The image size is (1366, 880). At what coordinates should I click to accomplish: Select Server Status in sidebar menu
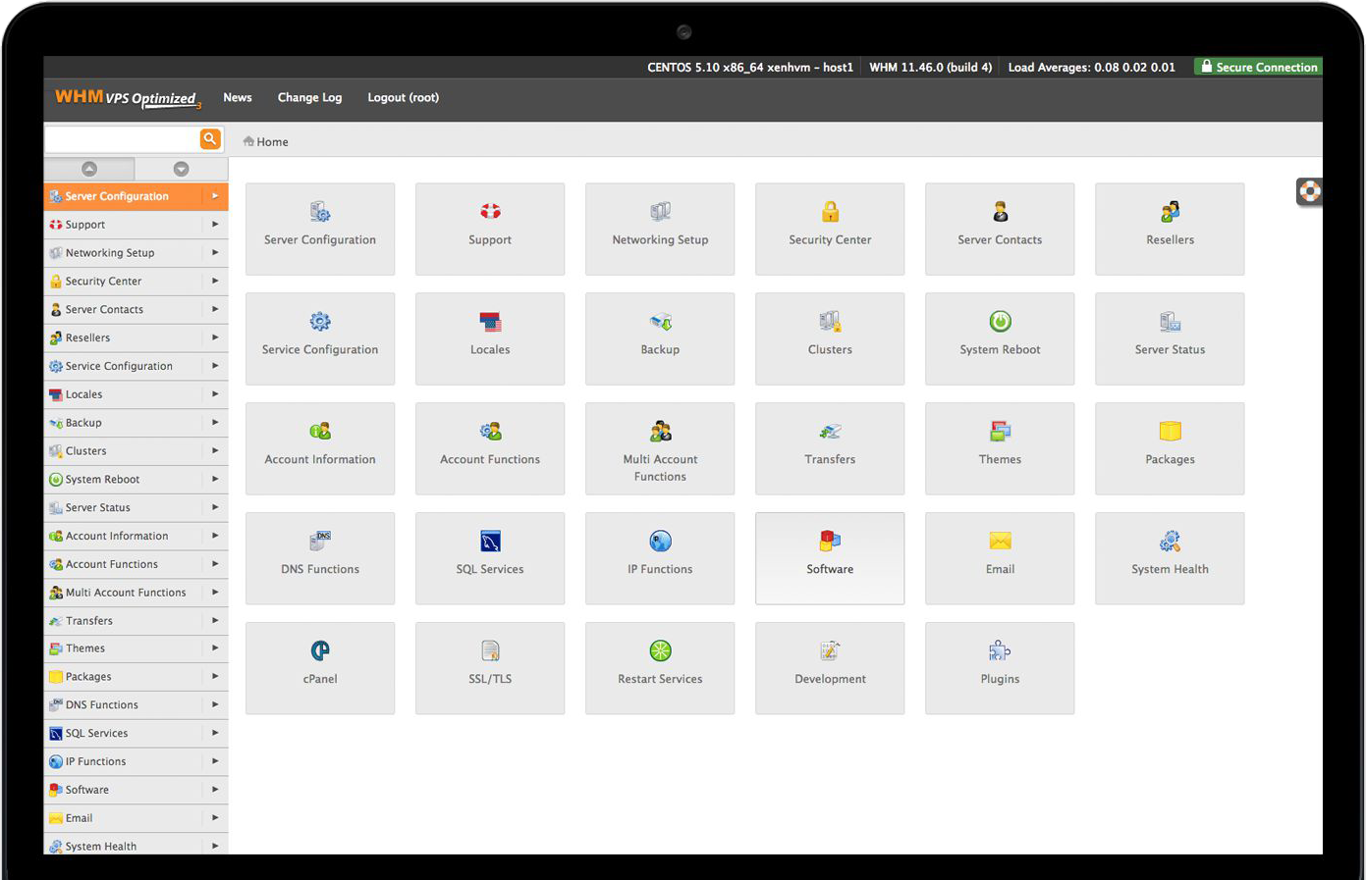[x=136, y=508]
